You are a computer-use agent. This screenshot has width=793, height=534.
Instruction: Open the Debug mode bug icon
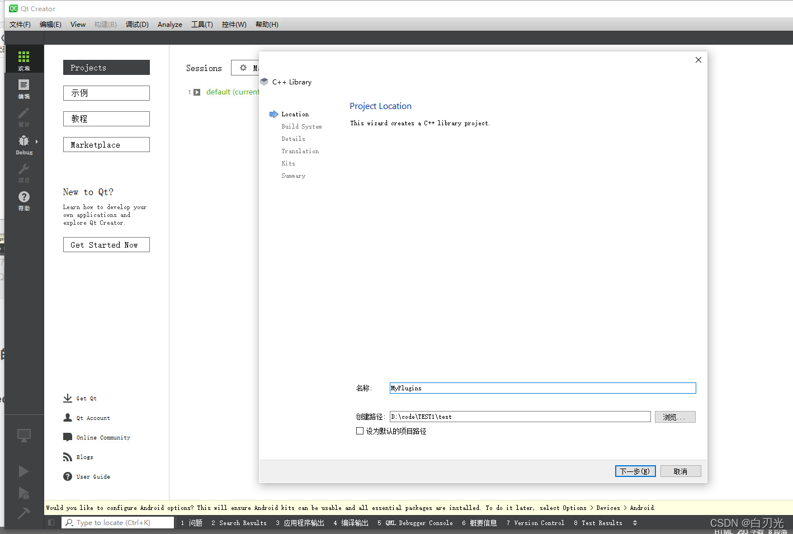click(x=23, y=141)
